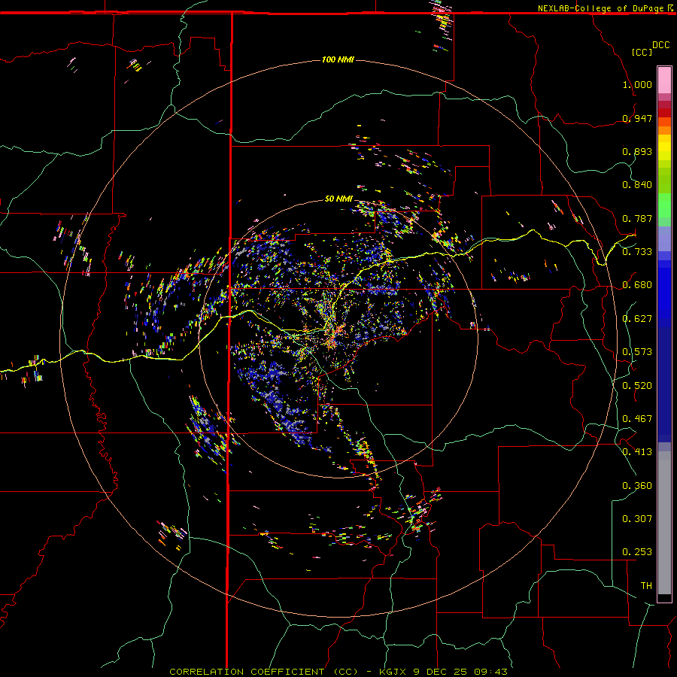Click the 0.413 legend value
The height and width of the screenshot is (677, 677).
coord(637,452)
